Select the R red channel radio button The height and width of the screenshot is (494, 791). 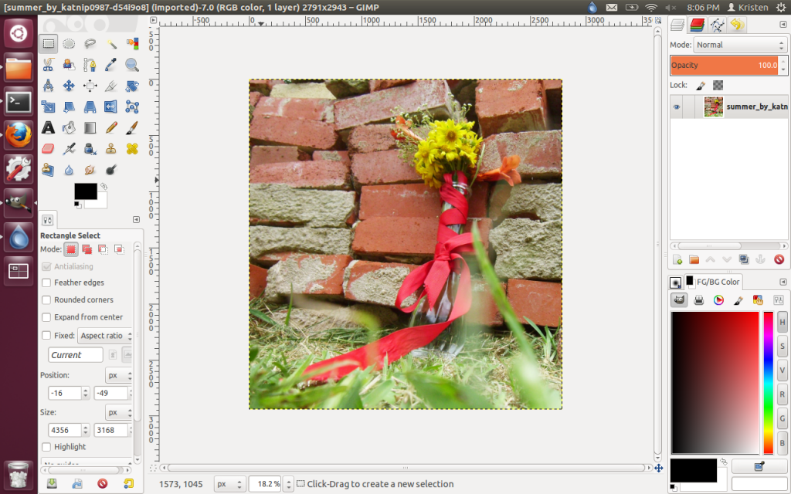(x=783, y=394)
